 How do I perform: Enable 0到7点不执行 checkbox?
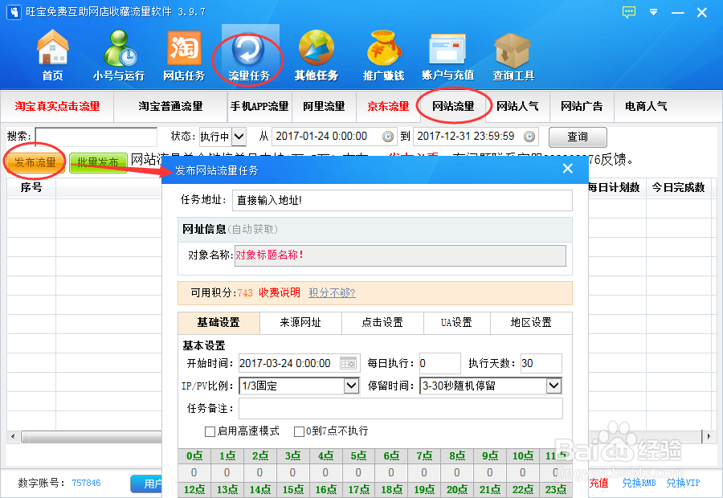pos(299,431)
